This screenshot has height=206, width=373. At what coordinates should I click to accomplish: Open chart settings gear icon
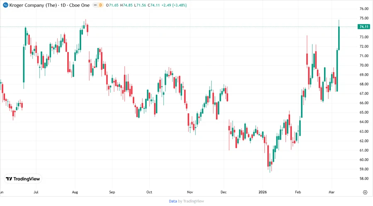[x=365, y=192]
